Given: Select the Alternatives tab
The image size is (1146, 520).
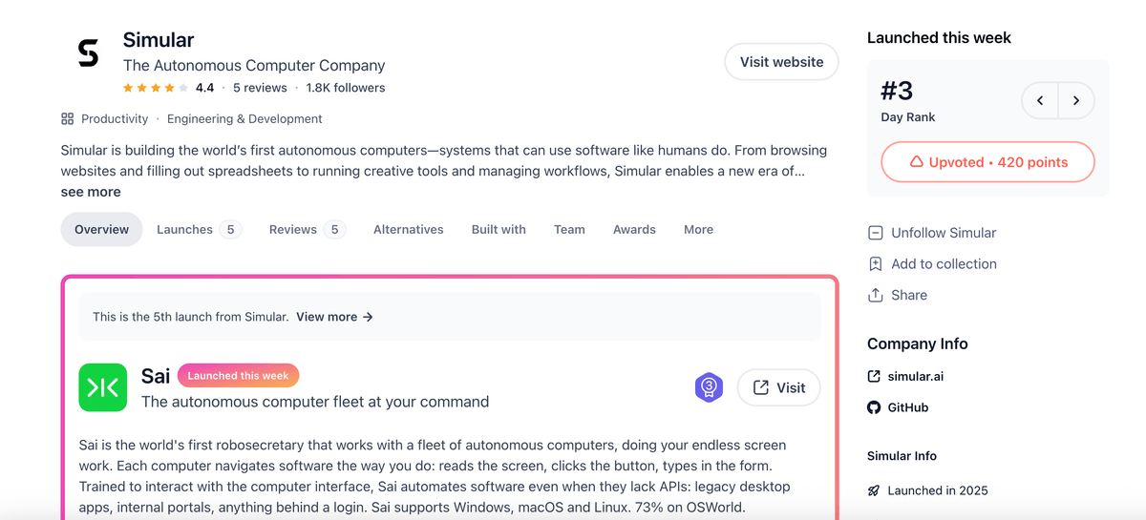Looking at the screenshot, I should click(x=409, y=229).
